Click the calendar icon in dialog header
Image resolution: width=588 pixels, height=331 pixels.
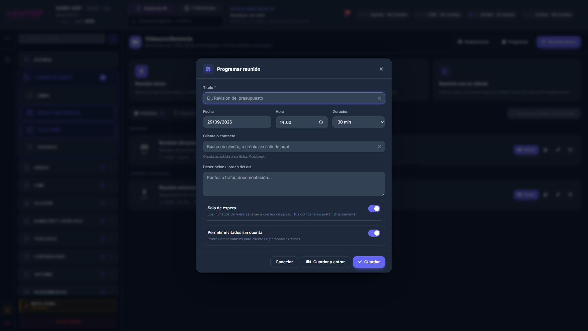[x=208, y=69]
